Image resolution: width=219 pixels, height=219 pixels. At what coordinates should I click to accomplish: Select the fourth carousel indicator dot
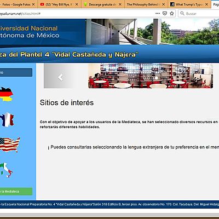coord(157,78)
